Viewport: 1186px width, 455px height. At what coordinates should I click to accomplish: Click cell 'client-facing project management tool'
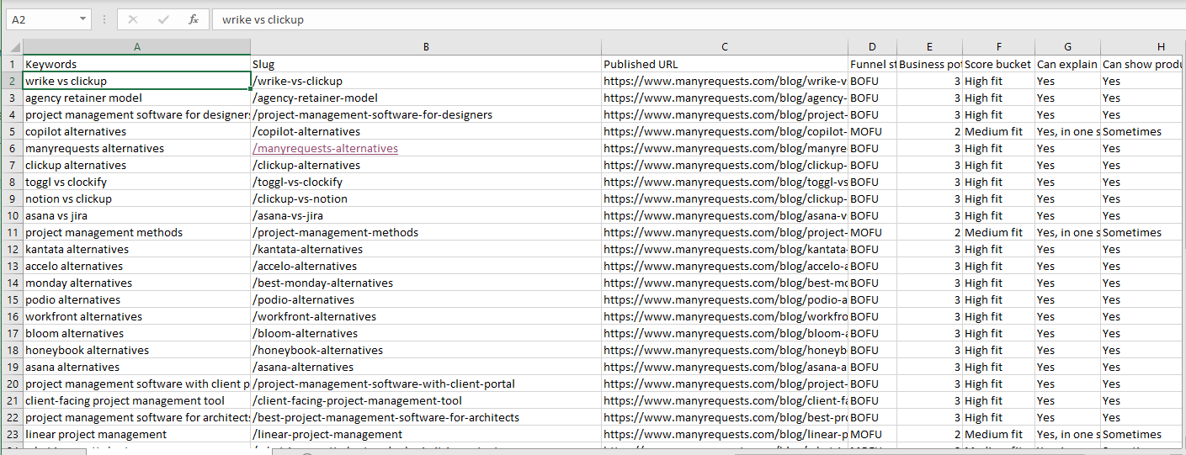(x=137, y=400)
